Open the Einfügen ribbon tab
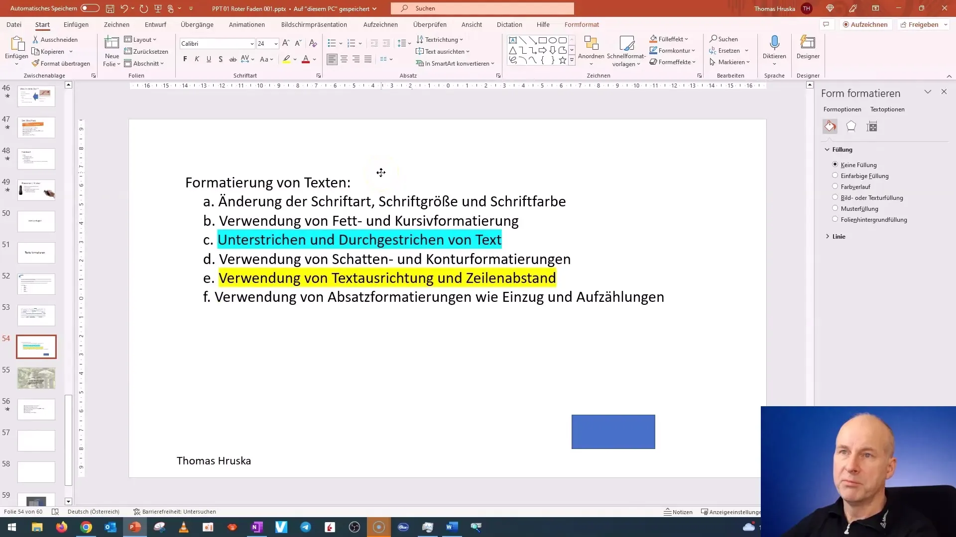Image resolution: width=956 pixels, height=537 pixels. pyautogui.click(x=76, y=24)
